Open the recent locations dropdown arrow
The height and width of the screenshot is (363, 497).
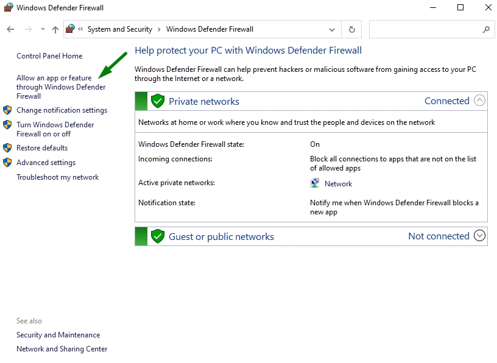[x=43, y=29]
